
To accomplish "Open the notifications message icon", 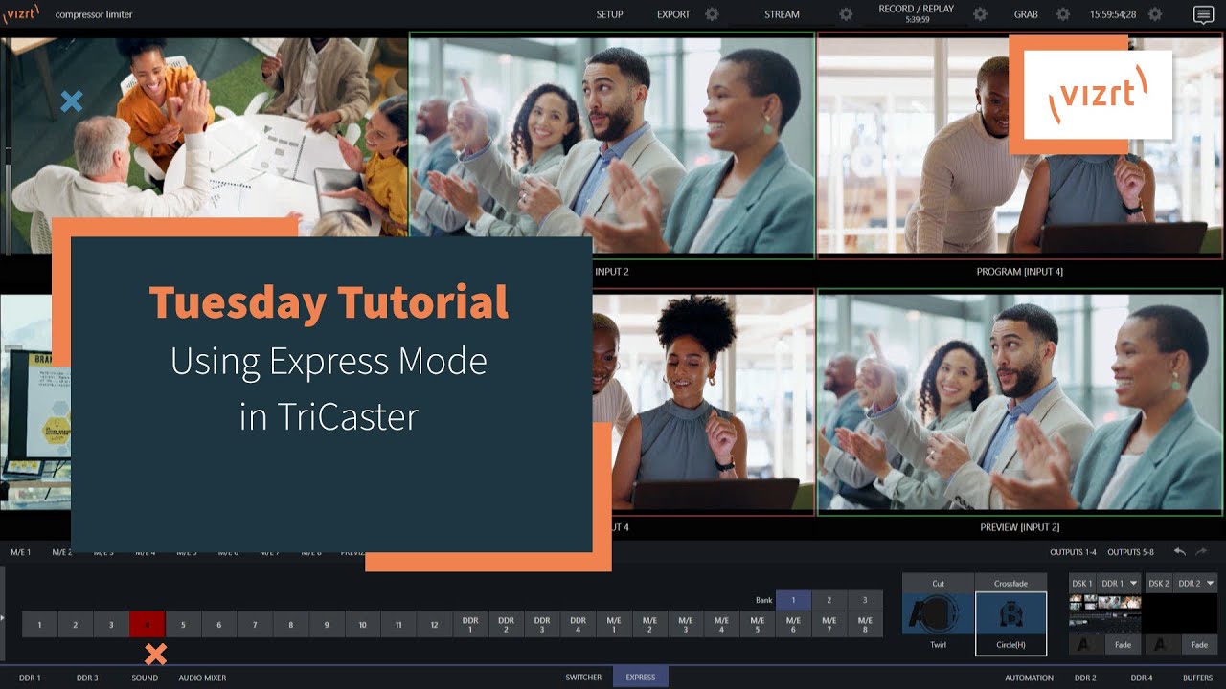I will [x=1203, y=14].
